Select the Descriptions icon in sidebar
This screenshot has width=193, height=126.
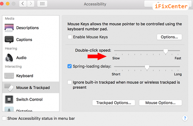point(9,28)
